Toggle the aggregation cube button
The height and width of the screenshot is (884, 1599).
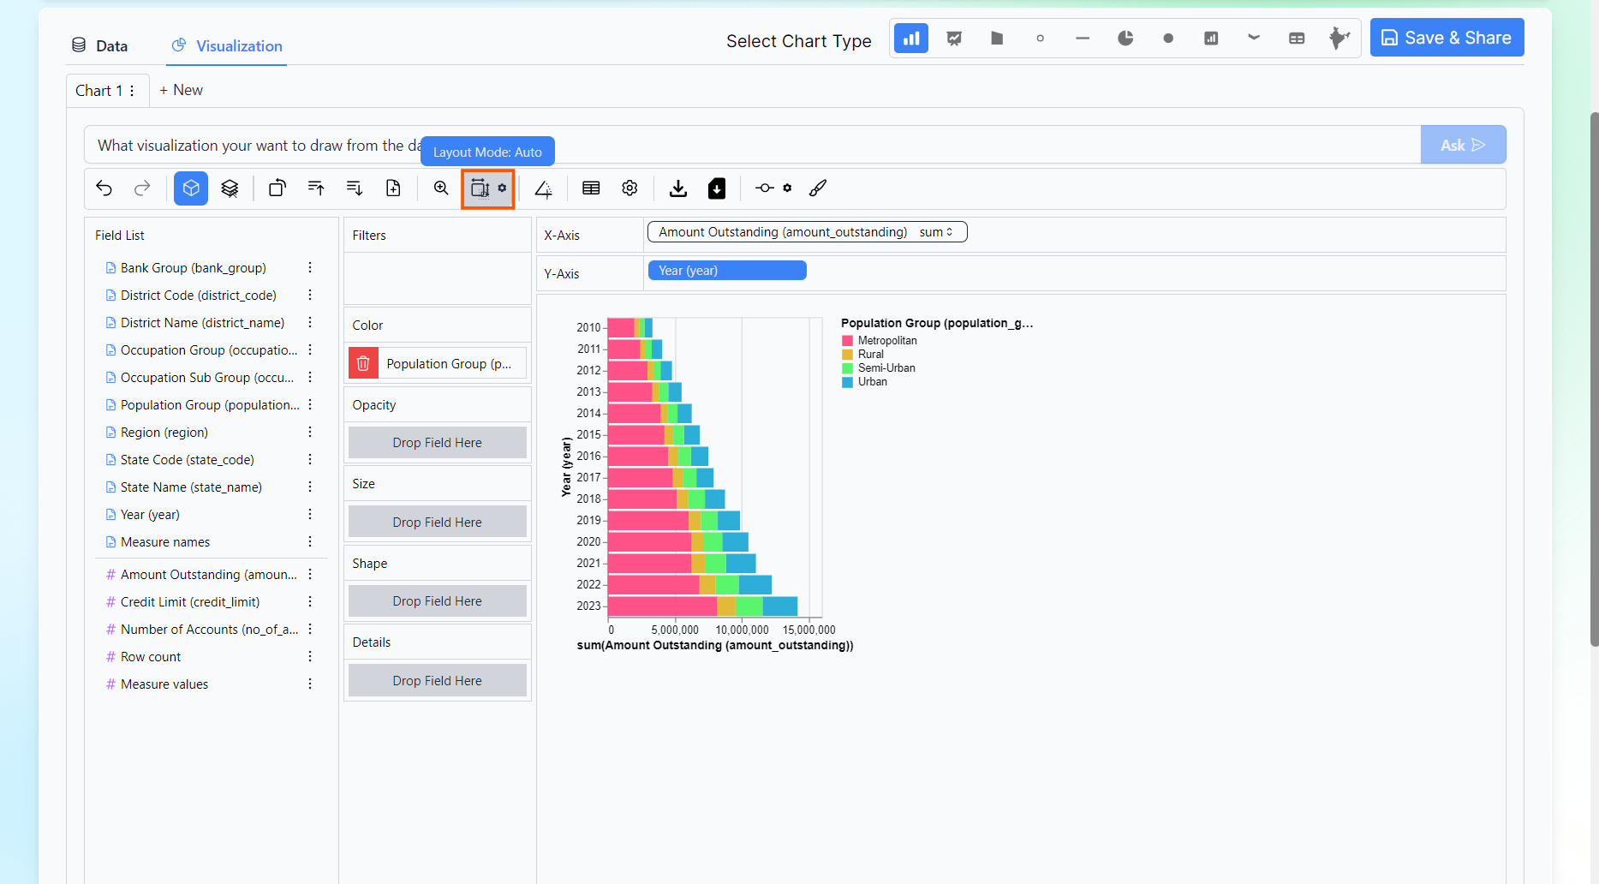pos(191,188)
